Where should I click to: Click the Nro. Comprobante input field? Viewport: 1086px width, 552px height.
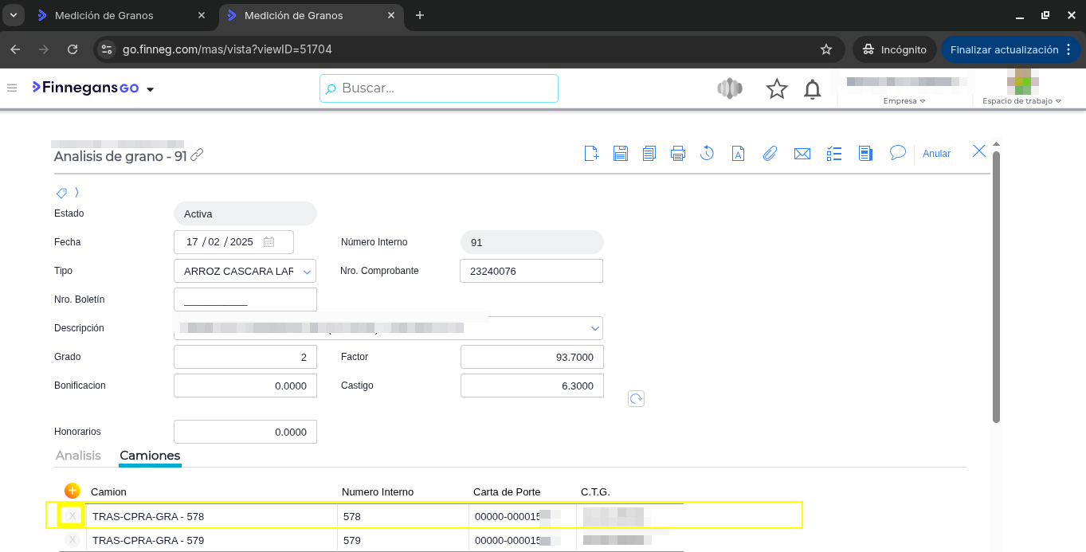[531, 271]
